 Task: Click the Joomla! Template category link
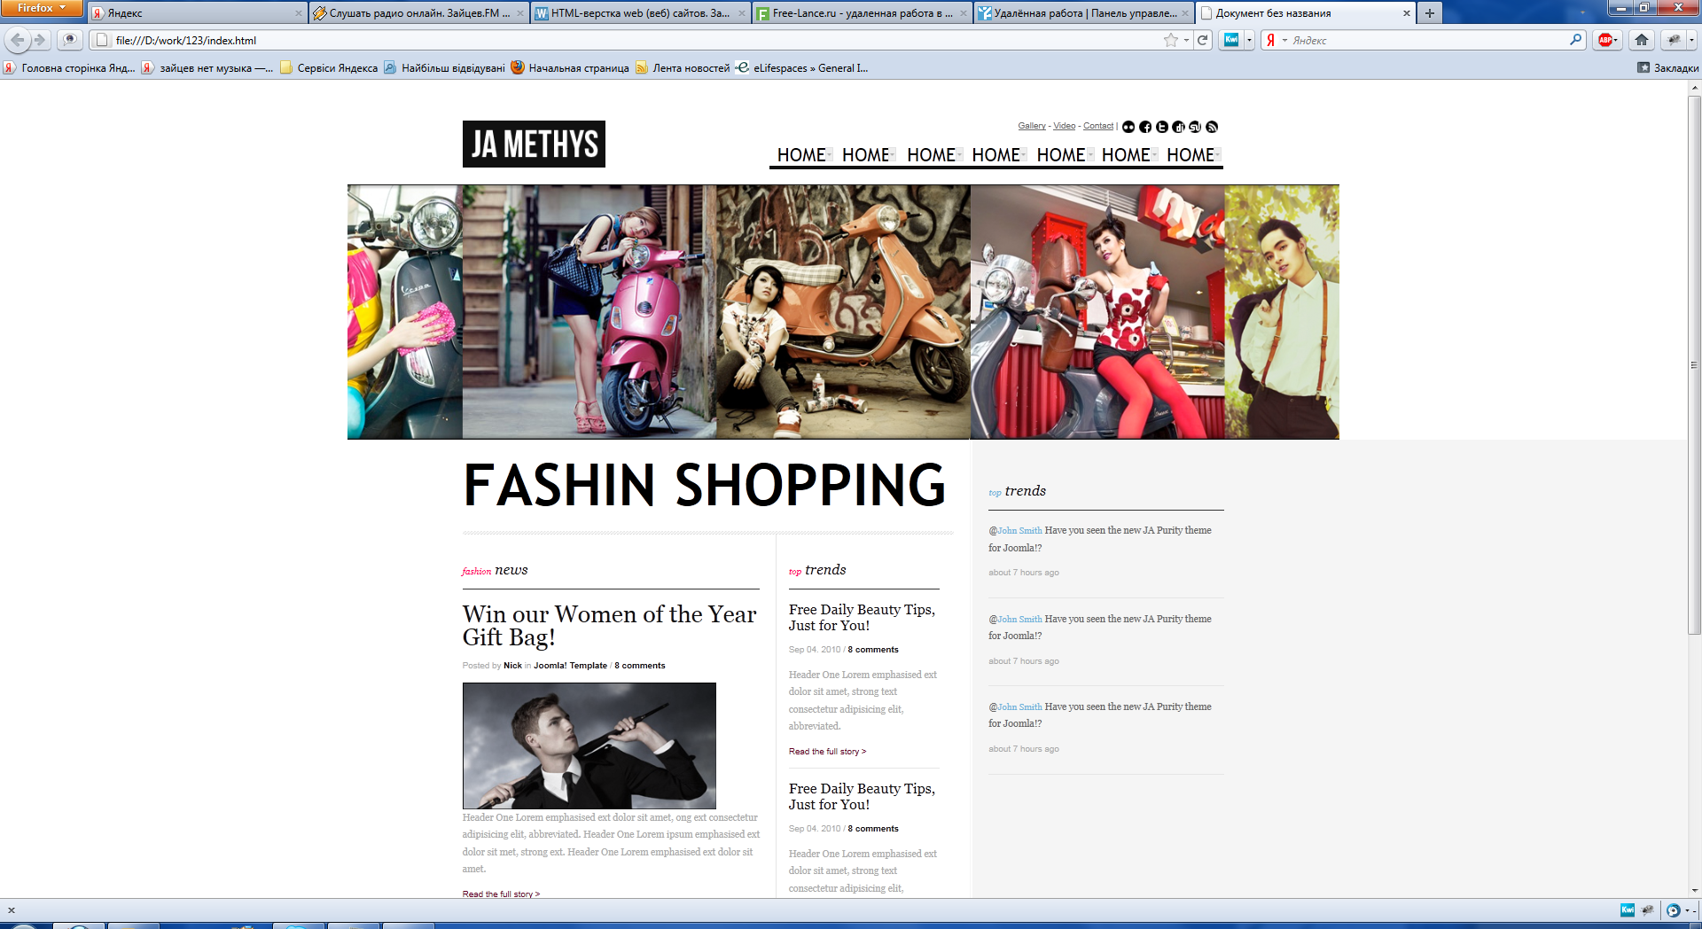click(x=570, y=666)
